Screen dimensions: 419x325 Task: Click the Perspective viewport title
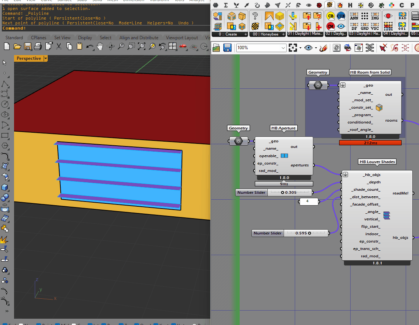click(x=29, y=58)
